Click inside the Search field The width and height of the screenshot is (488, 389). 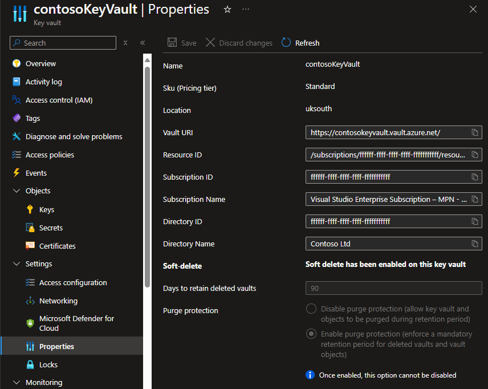point(63,43)
